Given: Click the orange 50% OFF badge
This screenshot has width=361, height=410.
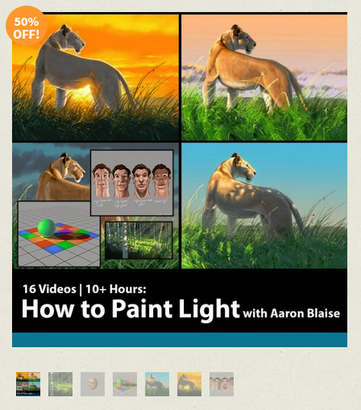Looking at the screenshot, I should tap(27, 27).
